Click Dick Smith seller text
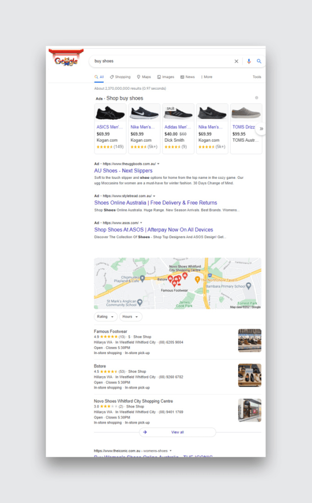Screen dimensions: 312x503 [x=174, y=140]
